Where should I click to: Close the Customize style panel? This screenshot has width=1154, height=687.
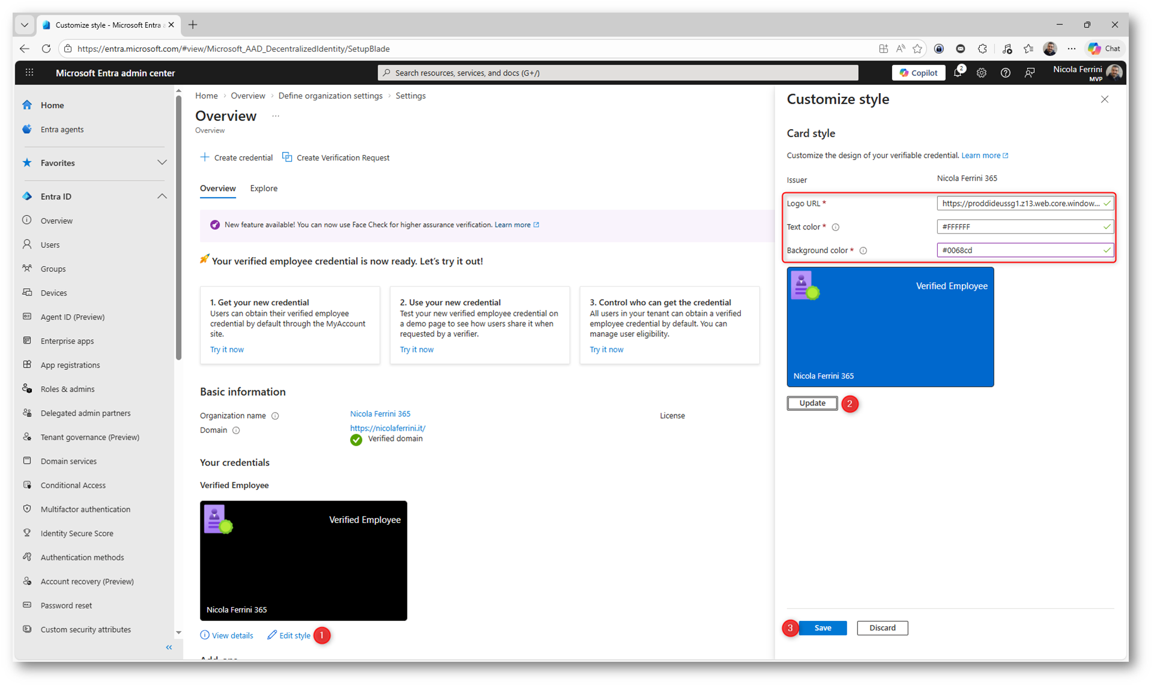click(1104, 99)
